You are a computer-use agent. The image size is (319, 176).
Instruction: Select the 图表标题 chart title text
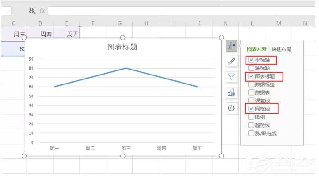pyautogui.click(x=122, y=47)
